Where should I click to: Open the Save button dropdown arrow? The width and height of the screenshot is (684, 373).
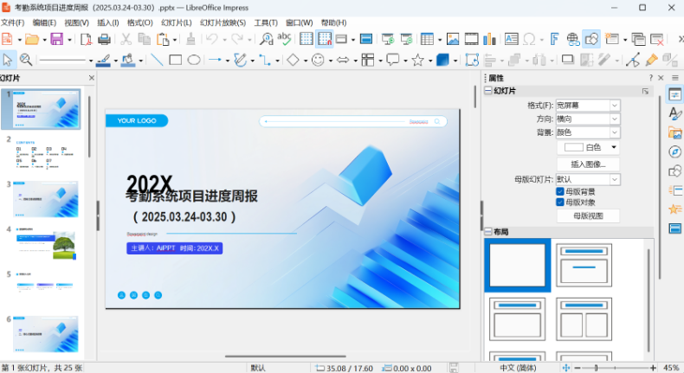[x=69, y=40]
